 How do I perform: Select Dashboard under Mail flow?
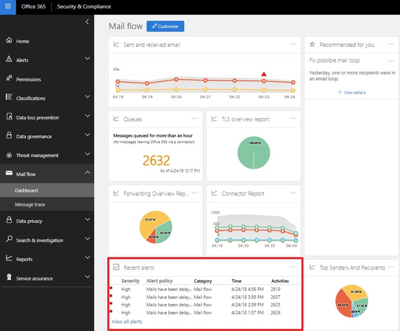(47, 190)
